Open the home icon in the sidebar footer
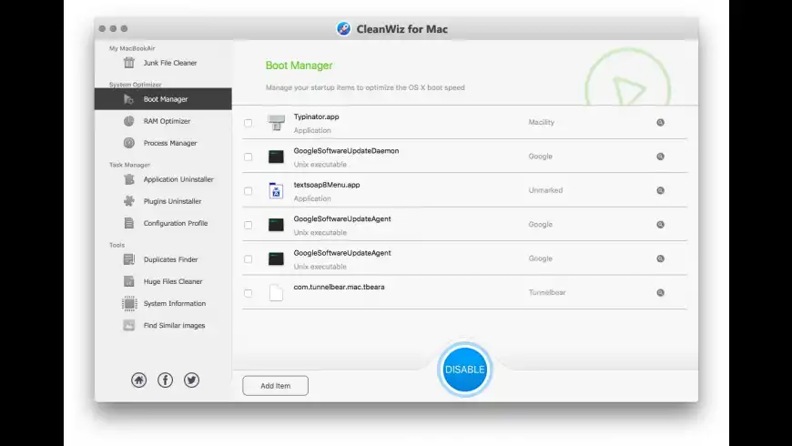Image resolution: width=792 pixels, height=446 pixels. [139, 380]
